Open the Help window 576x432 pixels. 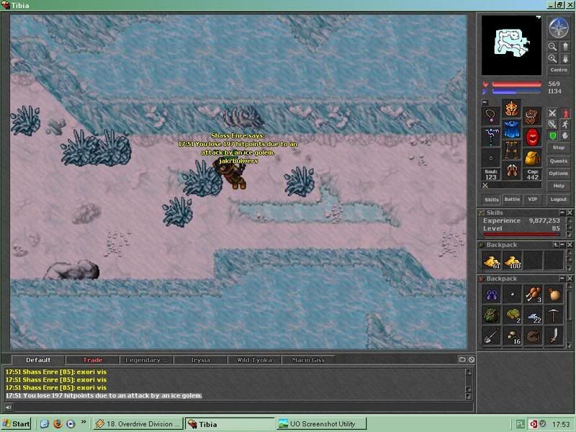pyautogui.click(x=559, y=186)
